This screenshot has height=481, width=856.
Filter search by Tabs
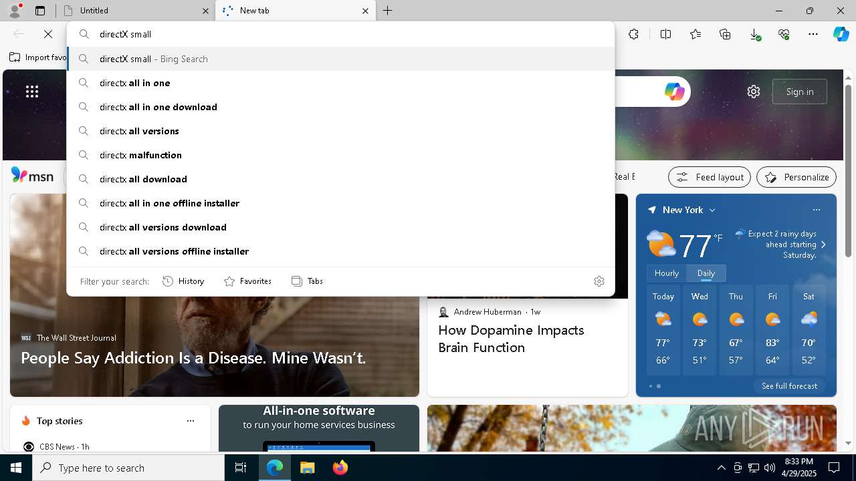pos(307,281)
